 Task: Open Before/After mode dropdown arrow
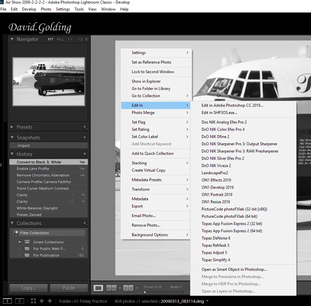(x=137, y=288)
